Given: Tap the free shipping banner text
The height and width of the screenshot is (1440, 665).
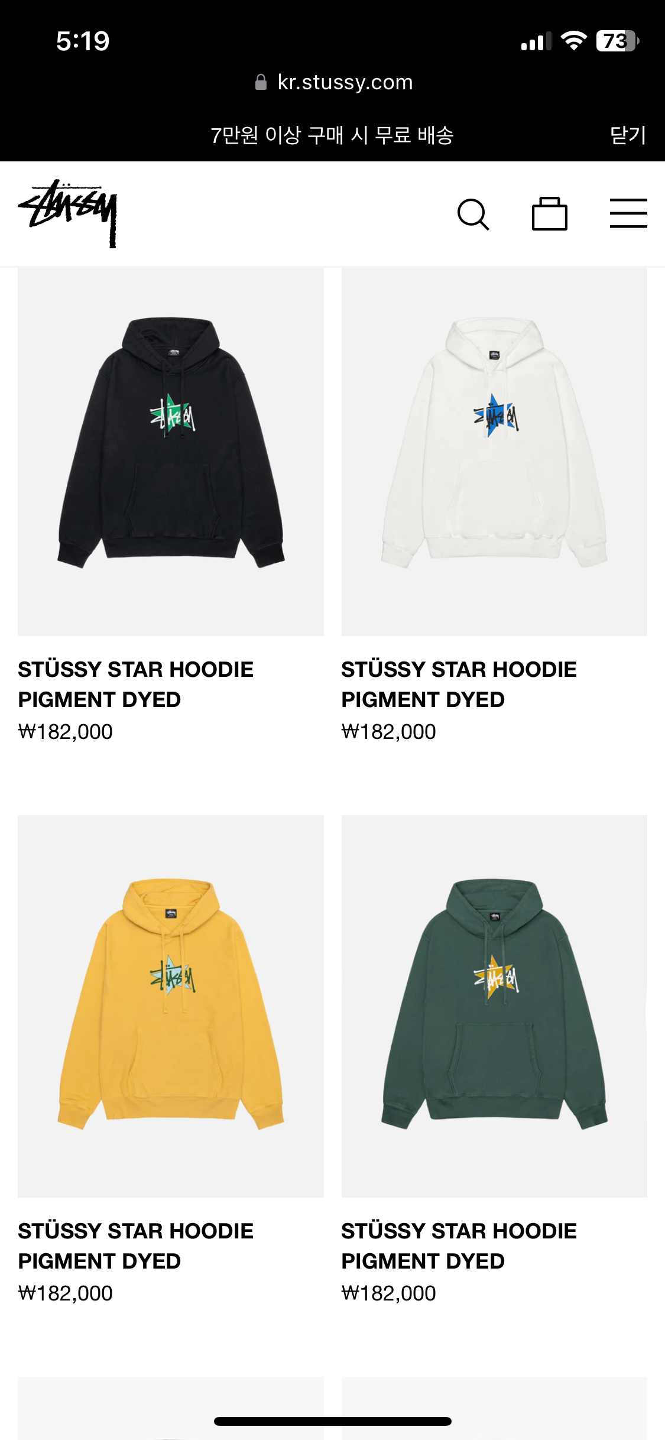Looking at the screenshot, I should 332,135.
